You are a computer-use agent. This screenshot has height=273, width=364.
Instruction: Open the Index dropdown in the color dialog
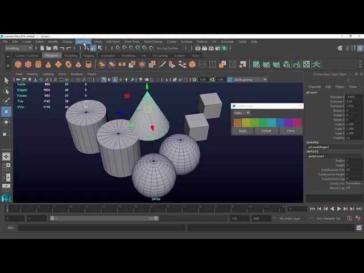click(x=242, y=113)
